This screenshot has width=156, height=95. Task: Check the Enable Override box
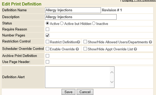[x=47, y=49]
